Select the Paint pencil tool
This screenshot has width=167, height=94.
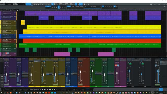(x=37, y=4)
